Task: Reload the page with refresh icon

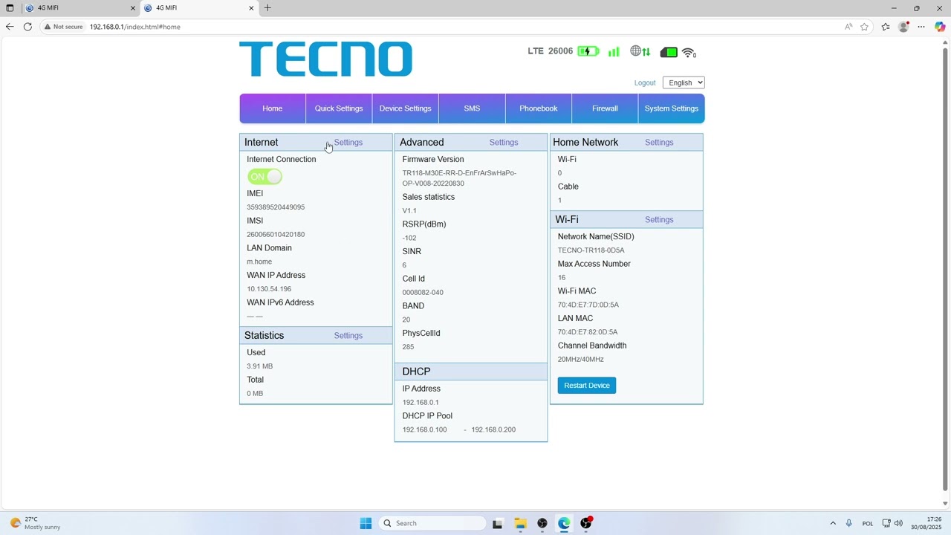Action: [27, 27]
